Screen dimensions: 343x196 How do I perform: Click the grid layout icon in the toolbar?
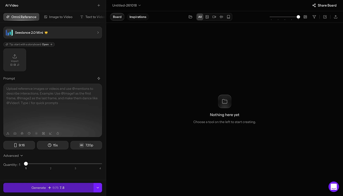[x=305, y=17]
